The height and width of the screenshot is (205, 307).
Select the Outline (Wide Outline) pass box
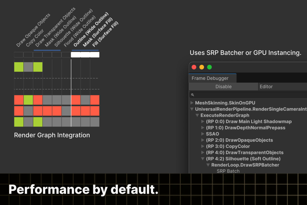click(x=76, y=55)
